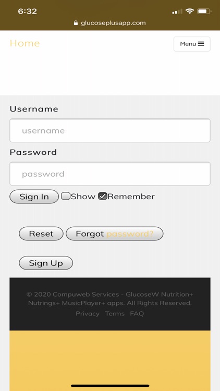Tap the clock showing 6:32
This screenshot has width=220, height=391.
pyautogui.click(x=28, y=11)
